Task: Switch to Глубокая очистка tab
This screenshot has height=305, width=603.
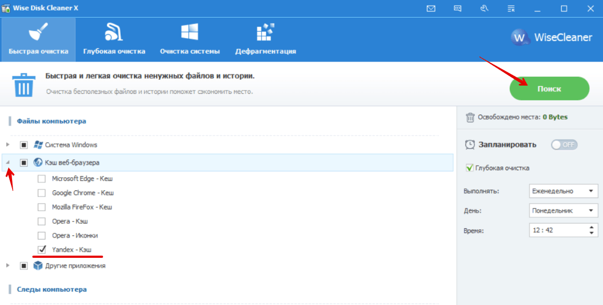Action: tap(114, 39)
